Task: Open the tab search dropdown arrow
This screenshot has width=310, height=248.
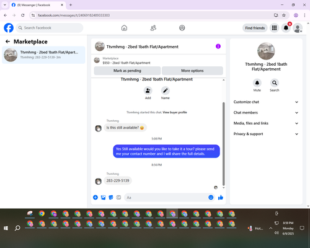Action: pos(5,5)
